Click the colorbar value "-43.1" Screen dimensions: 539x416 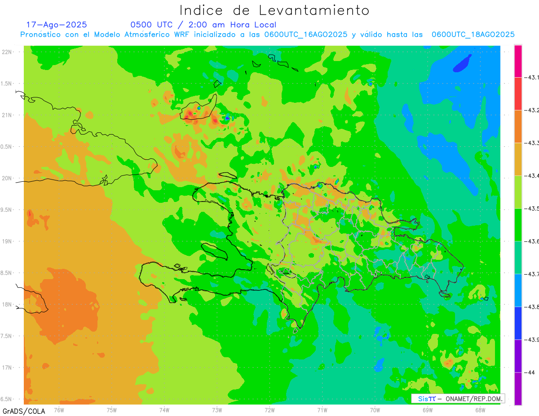[532, 78]
